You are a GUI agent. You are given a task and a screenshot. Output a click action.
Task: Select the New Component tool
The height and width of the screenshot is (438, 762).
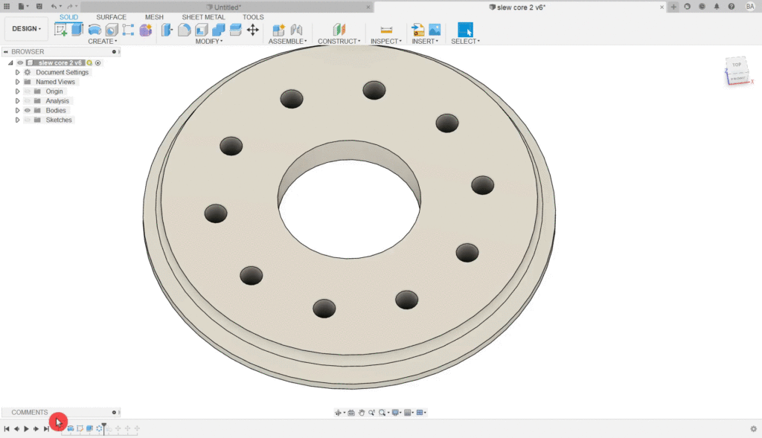tap(278, 30)
